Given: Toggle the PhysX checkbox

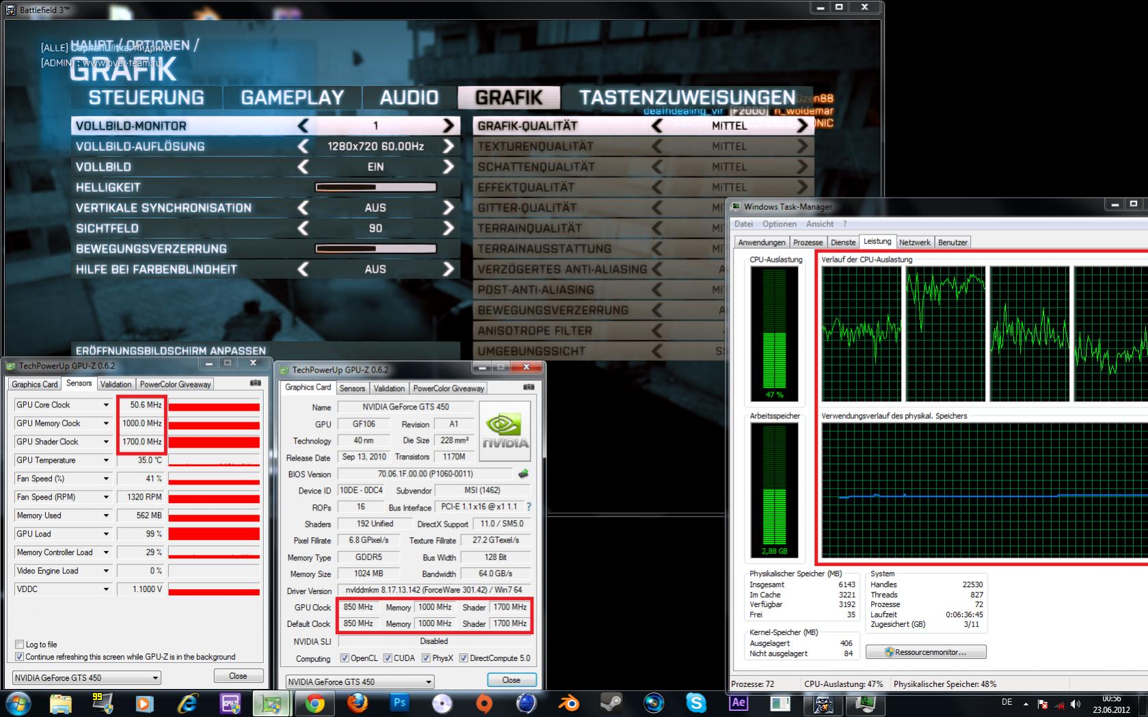Looking at the screenshot, I should click(x=426, y=658).
